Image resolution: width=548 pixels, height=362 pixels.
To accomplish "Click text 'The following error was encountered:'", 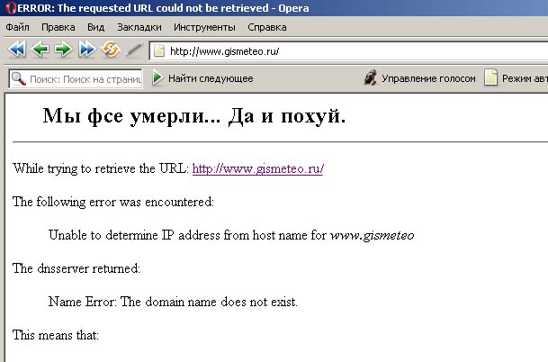I will [113, 202].
